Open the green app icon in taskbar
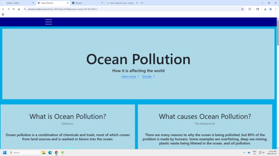The image size is (279, 156). pos(63,153)
